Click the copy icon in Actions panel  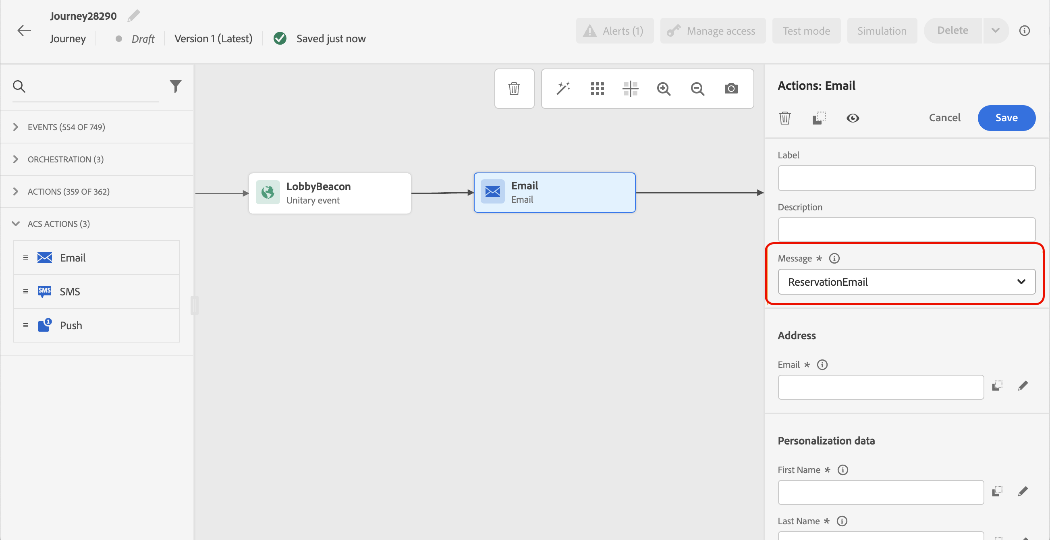[x=818, y=118]
